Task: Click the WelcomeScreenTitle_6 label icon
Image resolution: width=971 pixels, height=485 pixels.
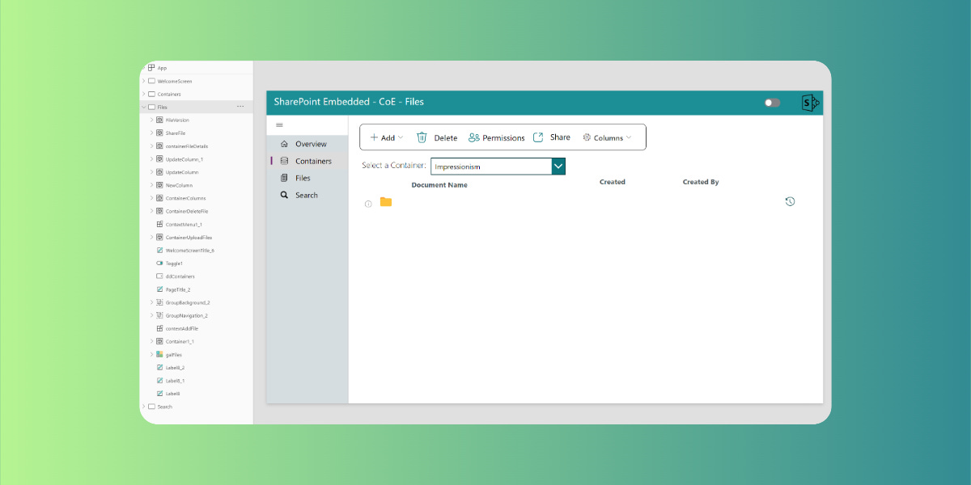Action: [x=159, y=251]
